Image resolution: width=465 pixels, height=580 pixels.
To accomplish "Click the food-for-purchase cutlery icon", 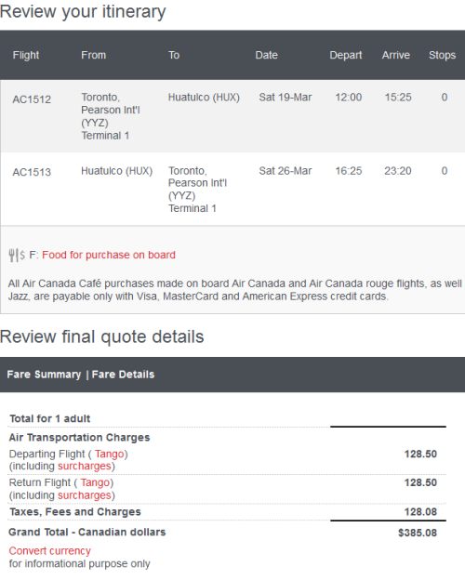I will tap(17, 255).
